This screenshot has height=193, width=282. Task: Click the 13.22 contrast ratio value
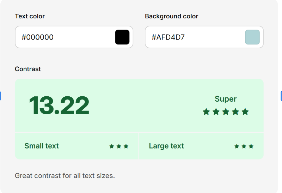pyautogui.click(x=59, y=105)
